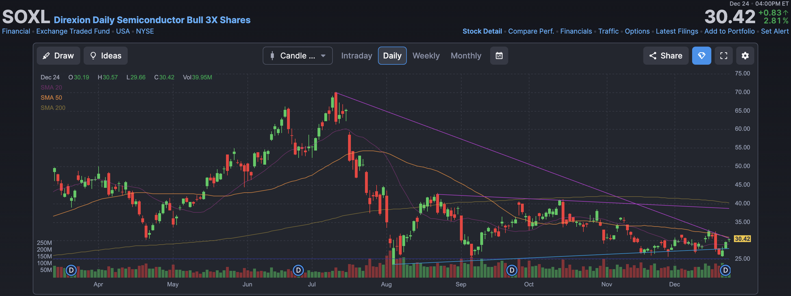Click the Share chart button
The width and height of the screenshot is (791, 296).
pyautogui.click(x=665, y=56)
